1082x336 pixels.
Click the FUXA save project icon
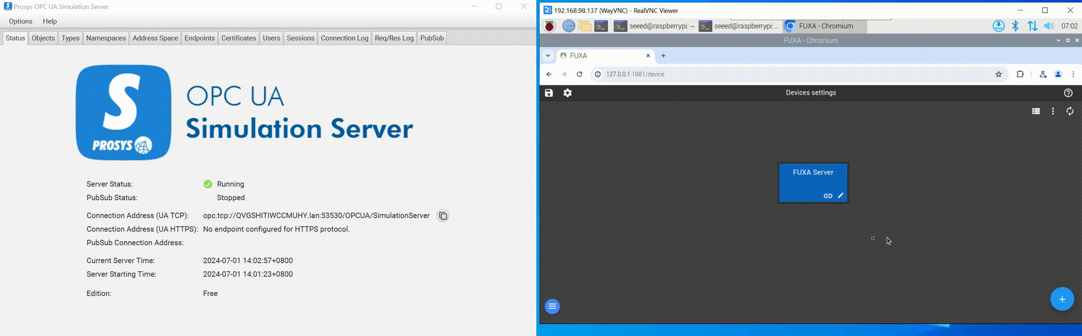click(x=549, y=93)
